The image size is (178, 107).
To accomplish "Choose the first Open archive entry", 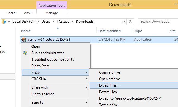I will 109,72.
